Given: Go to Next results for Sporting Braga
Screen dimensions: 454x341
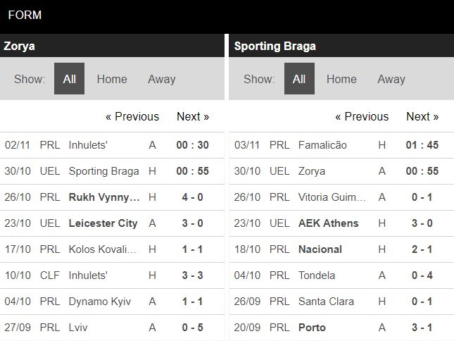Looking at the screenshot, I should [x=422, y=116].
